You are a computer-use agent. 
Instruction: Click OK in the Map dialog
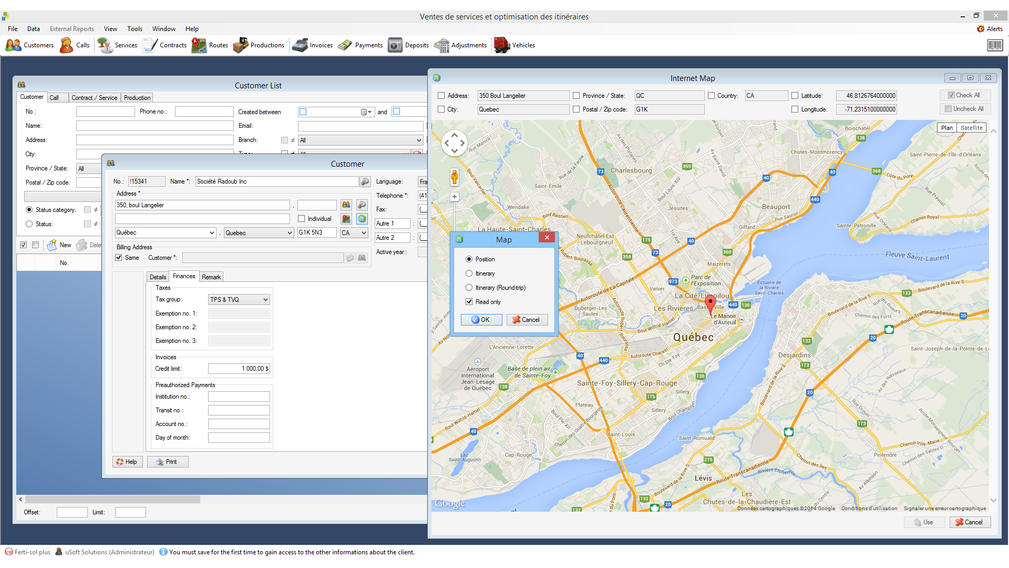pyautogui.click(x=481, y=320)
